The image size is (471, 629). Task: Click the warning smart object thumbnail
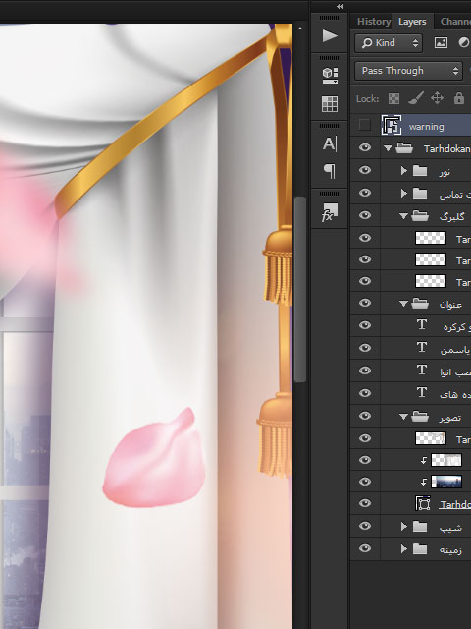[x=392, y=125]
